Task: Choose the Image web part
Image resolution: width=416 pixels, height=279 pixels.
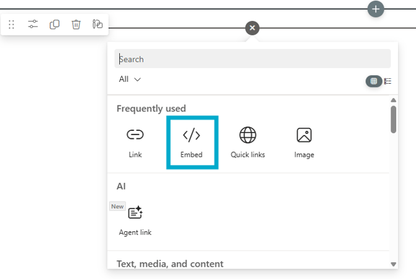Action: click(304, 143)
